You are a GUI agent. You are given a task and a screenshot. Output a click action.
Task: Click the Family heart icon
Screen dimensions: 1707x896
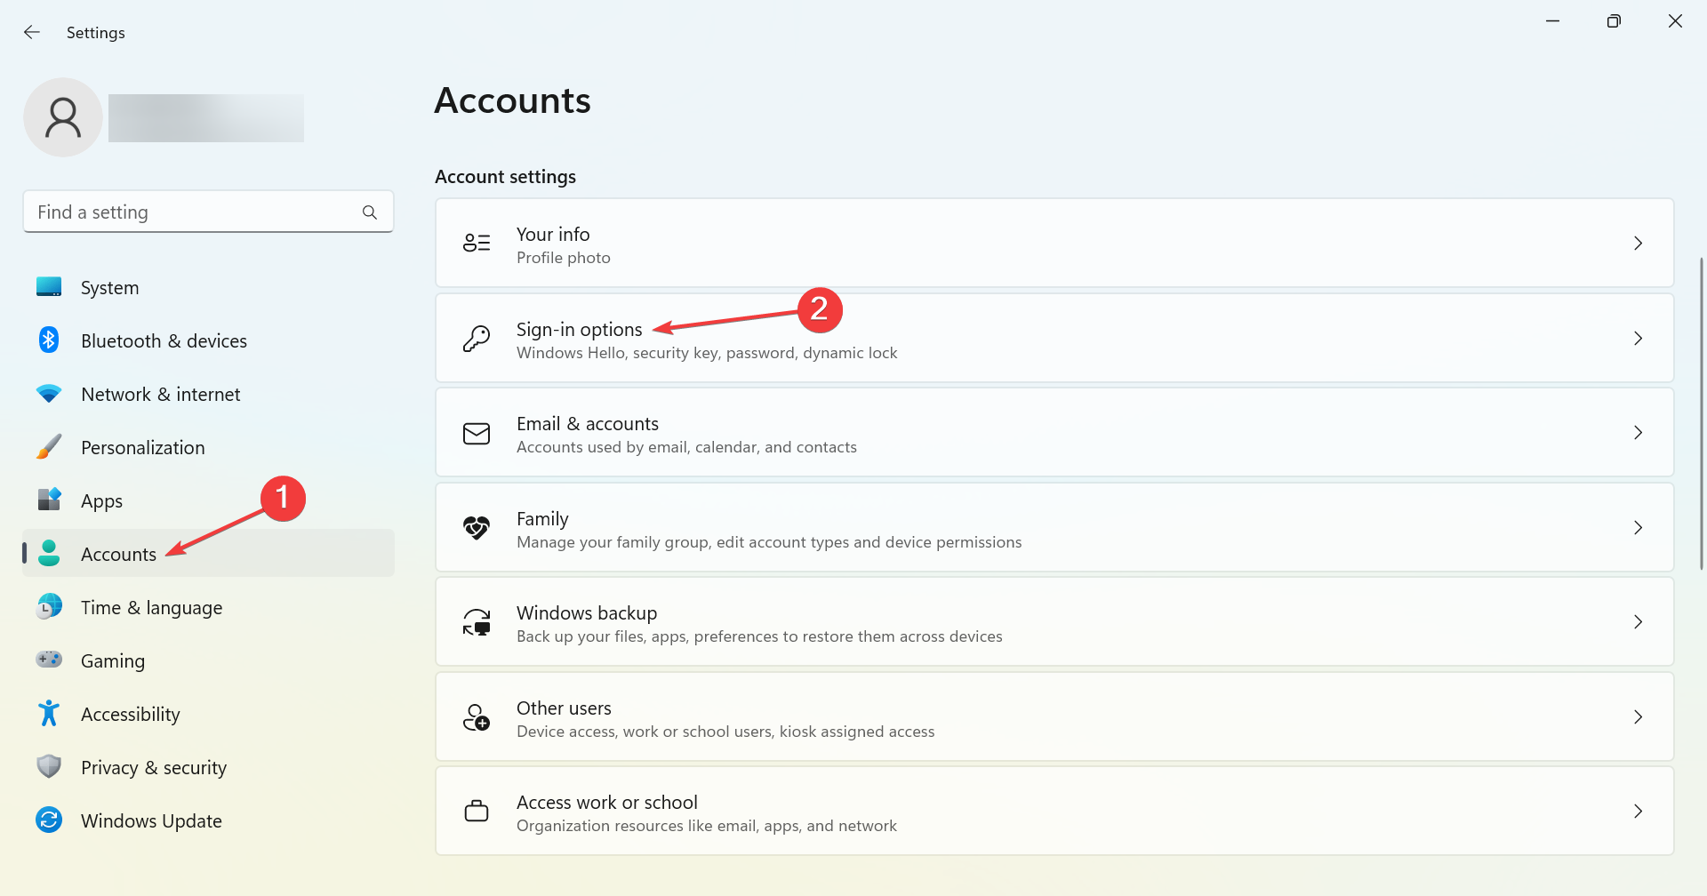[477, 527]
